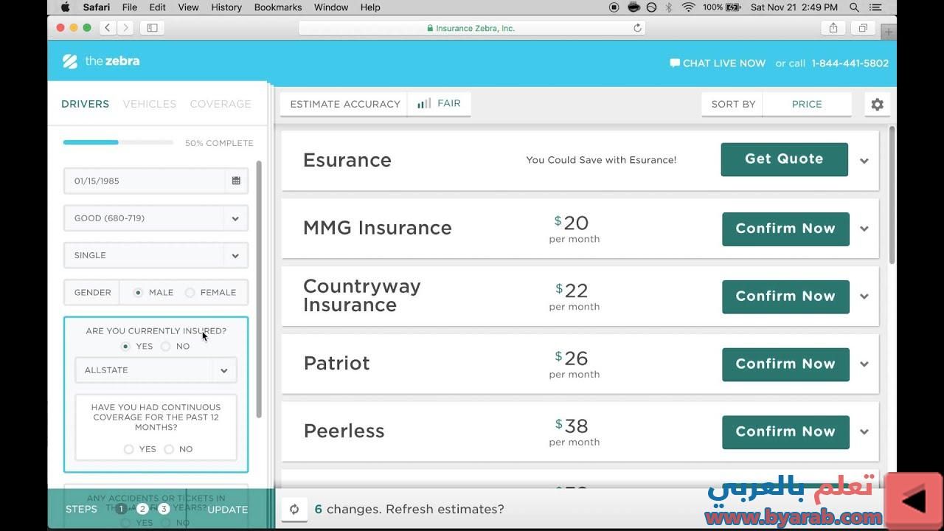Click the Bluetooth menu bar icon

(x=669, y=7)
